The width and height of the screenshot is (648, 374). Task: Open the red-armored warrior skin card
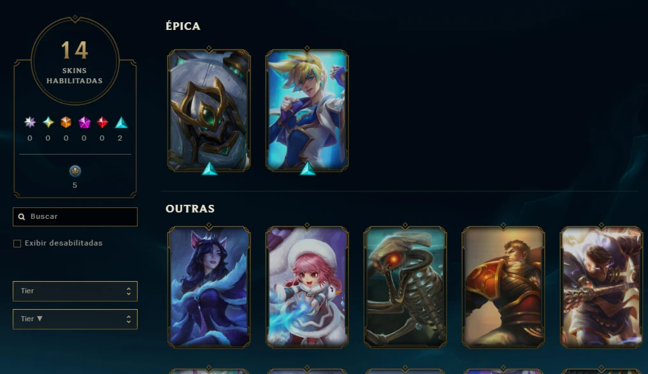(x=503, y=287)
